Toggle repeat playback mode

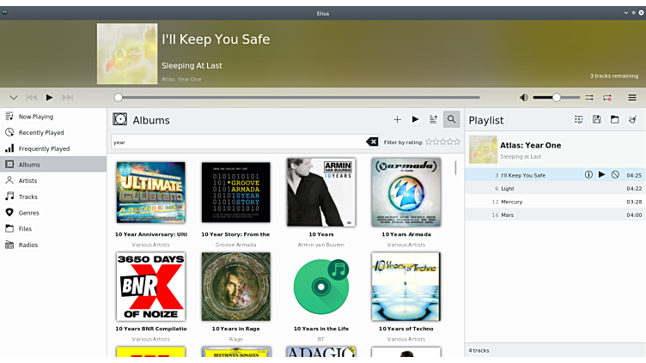pyautogui.click(x=607, y=98)
